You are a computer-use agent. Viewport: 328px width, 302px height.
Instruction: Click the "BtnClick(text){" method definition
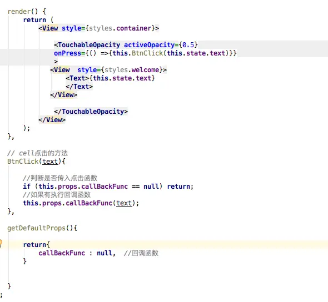[x=36, y=162]
